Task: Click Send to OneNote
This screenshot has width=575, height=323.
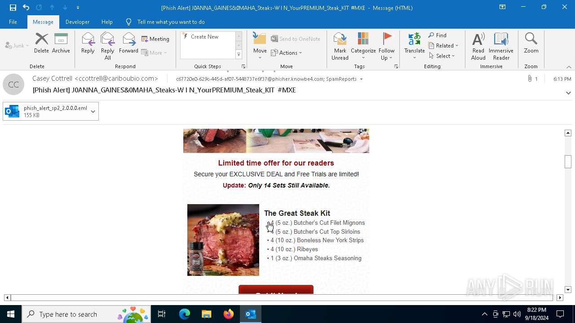Action: (296, 39)
